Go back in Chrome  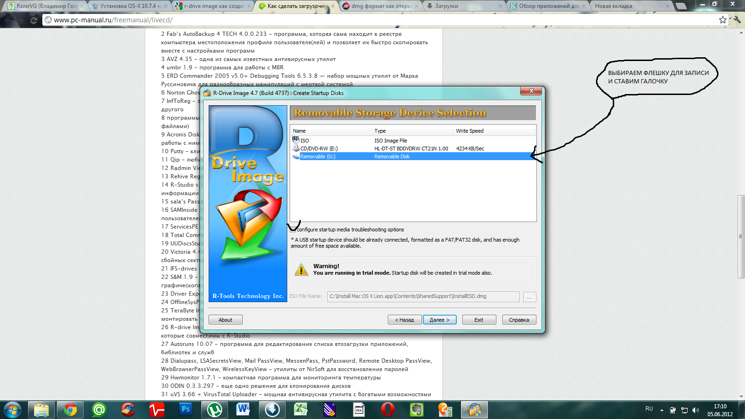point(8,20)
